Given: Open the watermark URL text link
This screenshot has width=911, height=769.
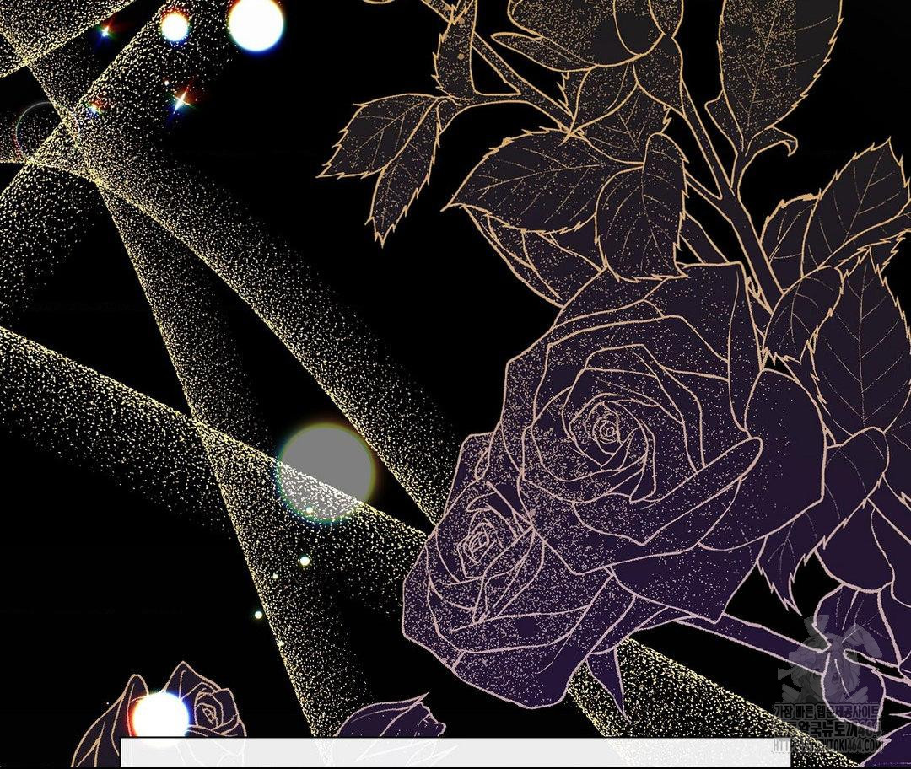Looking at the screenshot, I should click(x=827, y=745).
